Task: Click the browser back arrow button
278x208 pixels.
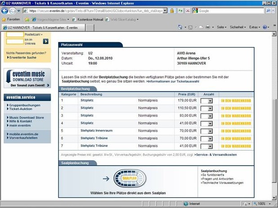Action: (4, 10)
